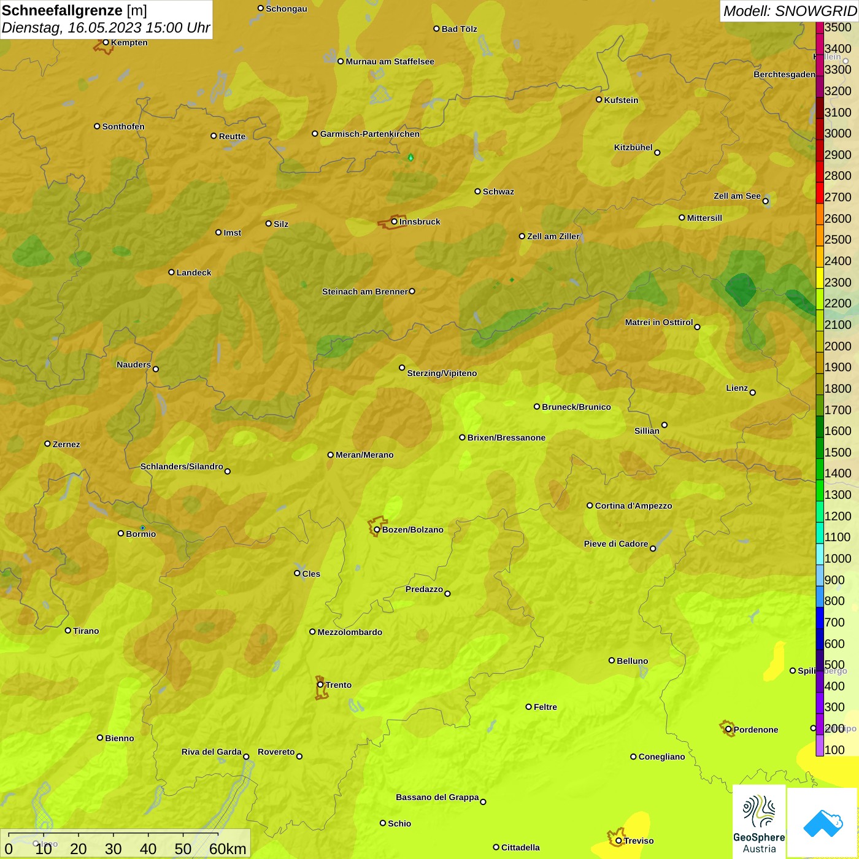Viewport: 859px width, 859px height.
Task: Click the 'Murnau am Staffelsee' label
Action: (x=390, y=61)
